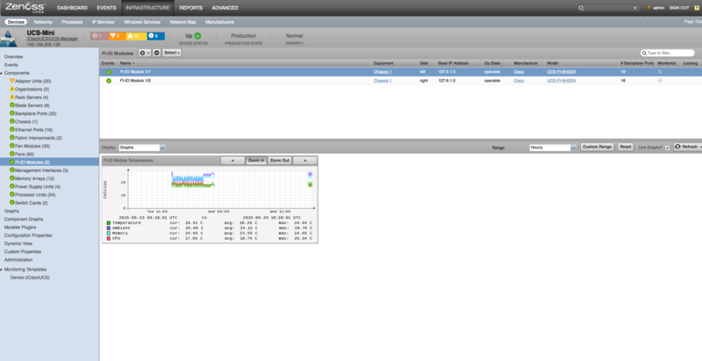The image size is (702, 361).
Task: Open Chassis 1 link for FI-IO Module 1/1
Action: pyautogui.click(x=383, y=72)
